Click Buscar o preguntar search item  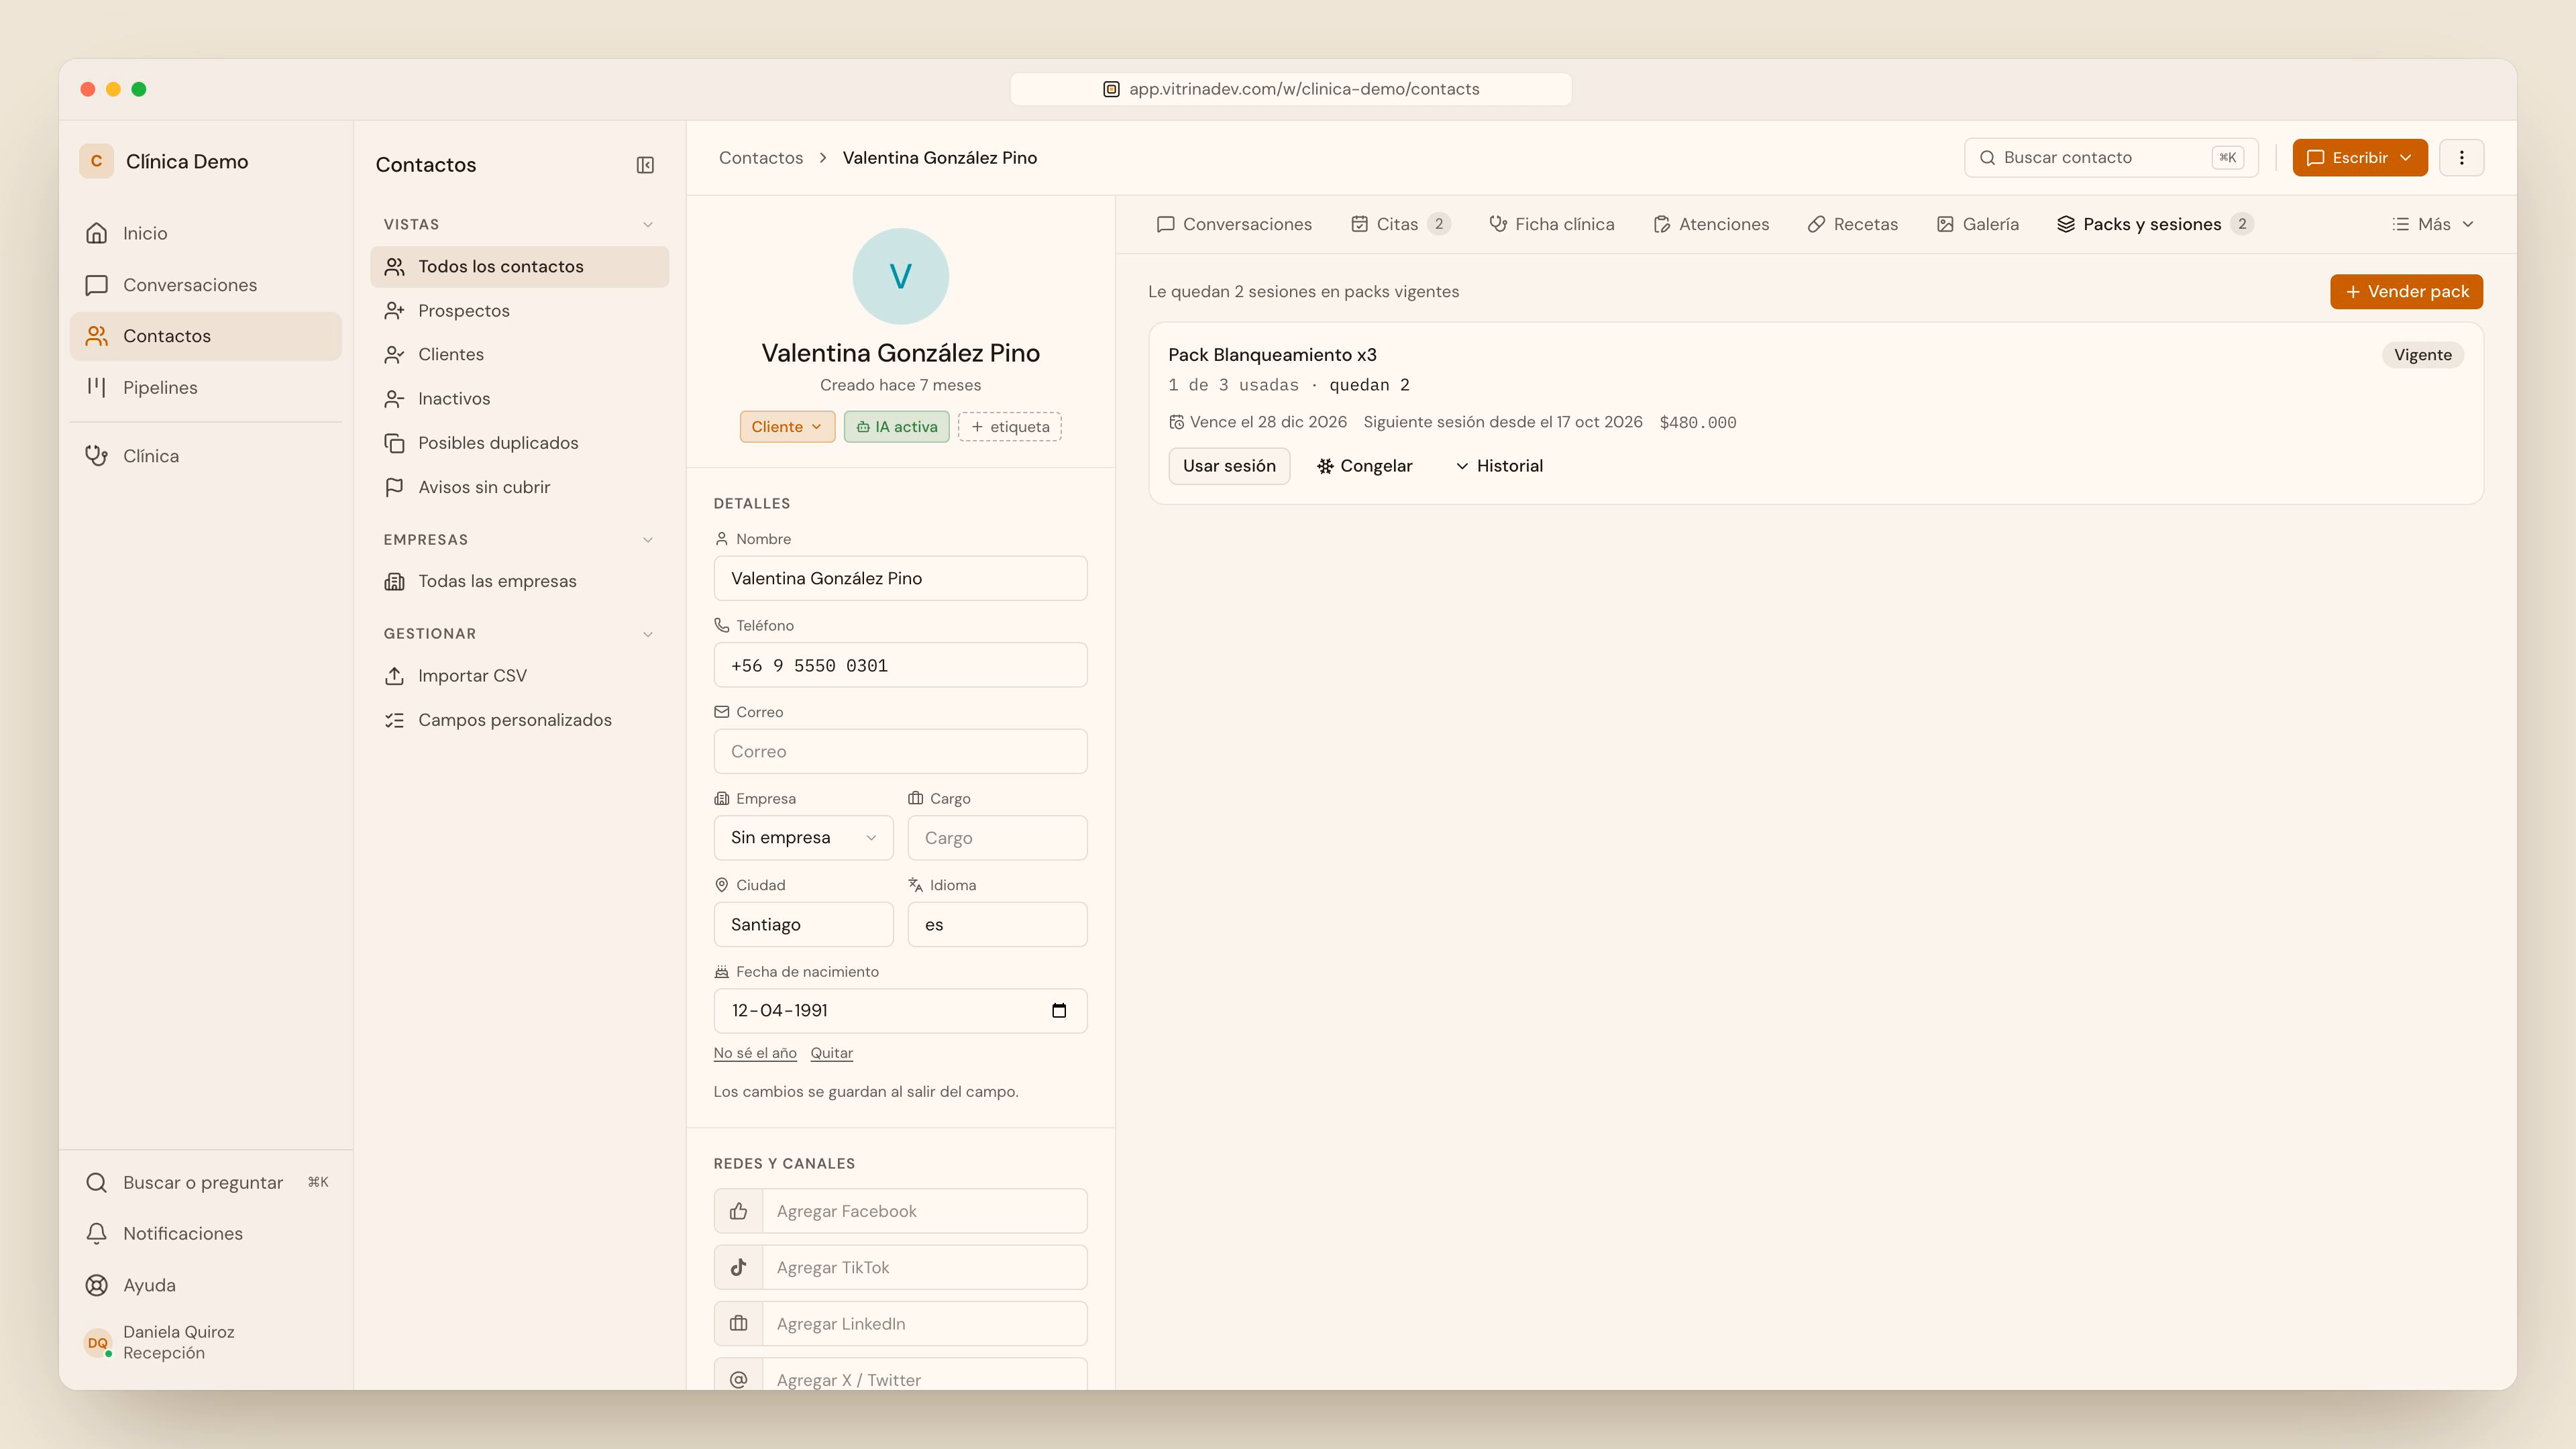click(x=205, y=1182)
